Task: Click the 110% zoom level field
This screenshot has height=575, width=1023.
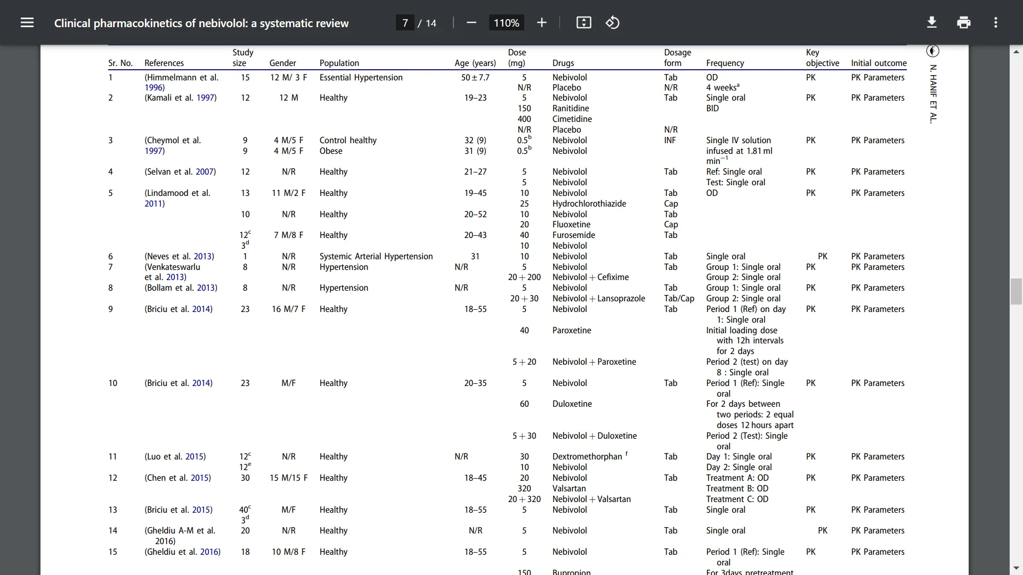Action: (x=506, y=23)
